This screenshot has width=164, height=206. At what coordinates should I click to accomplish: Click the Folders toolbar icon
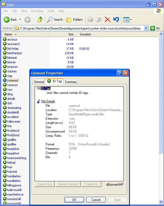(74, 20)
